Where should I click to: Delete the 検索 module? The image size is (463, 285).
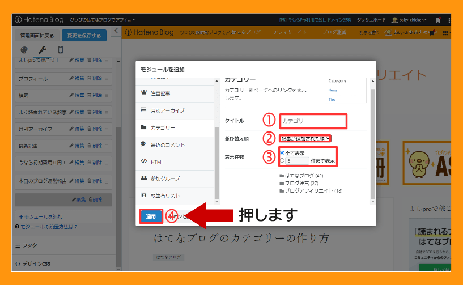click(x=95, y=95)
